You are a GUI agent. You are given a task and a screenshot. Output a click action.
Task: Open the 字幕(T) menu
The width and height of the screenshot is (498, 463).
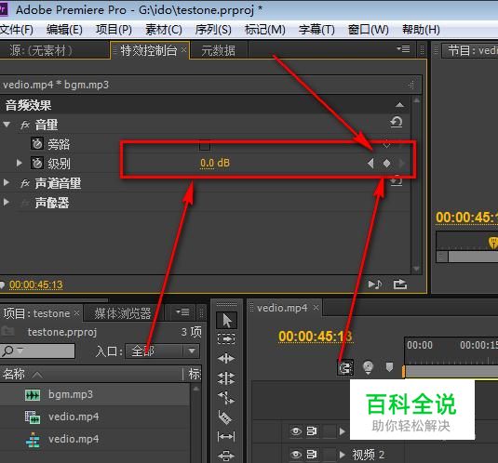coord(316,30)
